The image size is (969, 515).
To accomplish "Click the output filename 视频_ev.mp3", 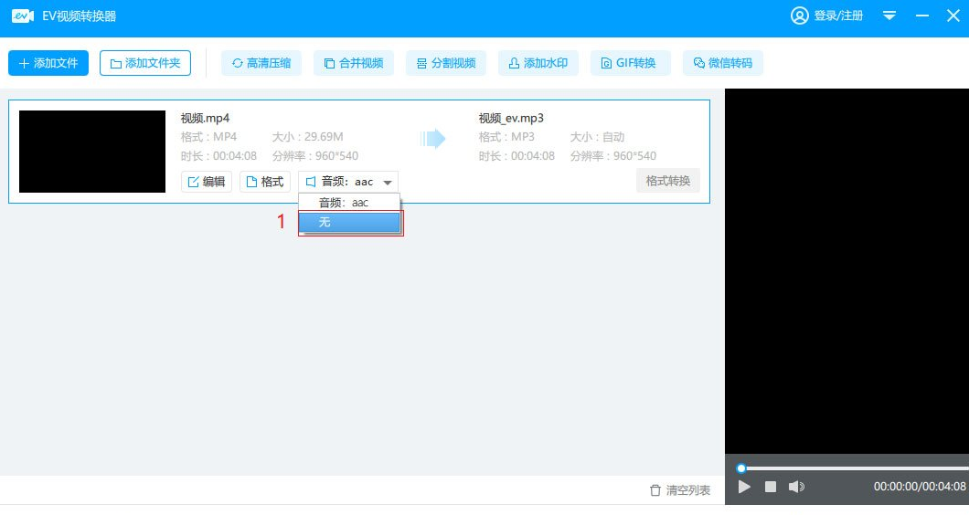I will click(x=511, y=118).
